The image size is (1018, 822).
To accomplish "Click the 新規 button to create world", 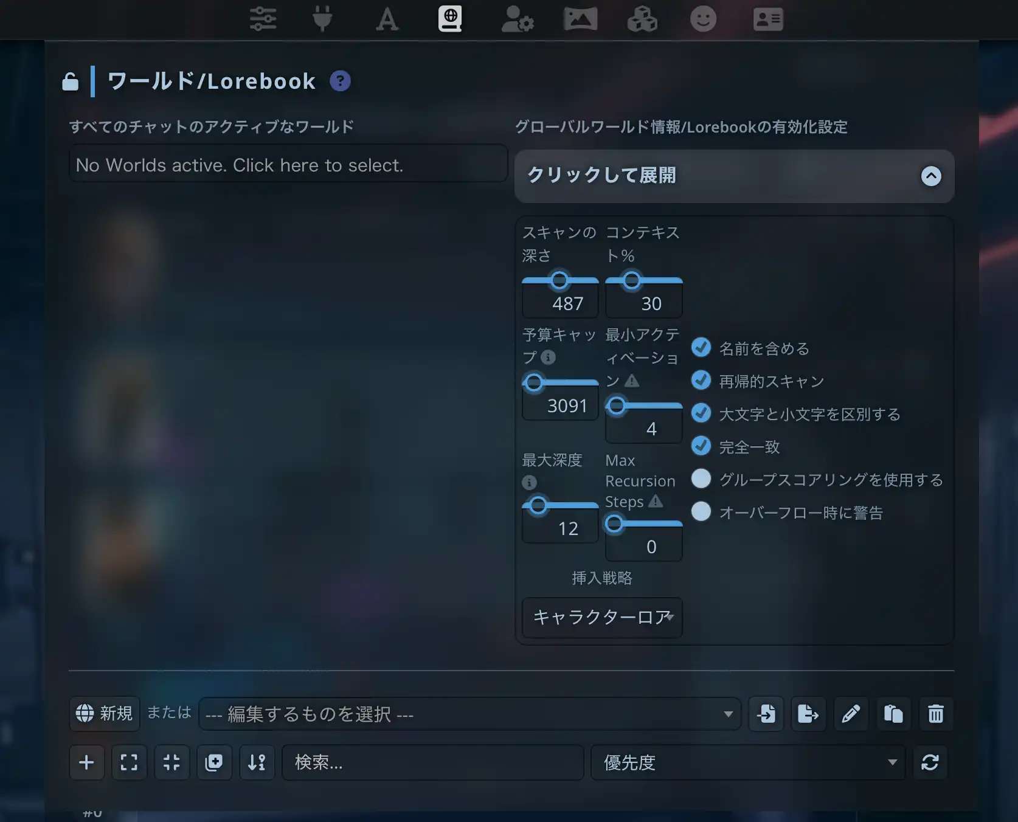I will (x=105, y=713).
